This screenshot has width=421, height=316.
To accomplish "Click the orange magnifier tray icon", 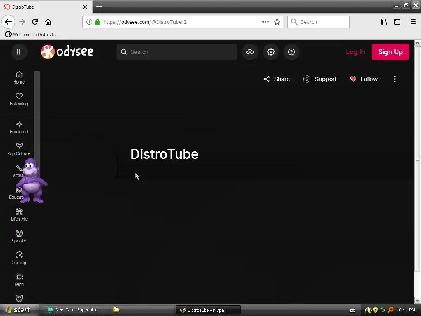I will (391, 310).
